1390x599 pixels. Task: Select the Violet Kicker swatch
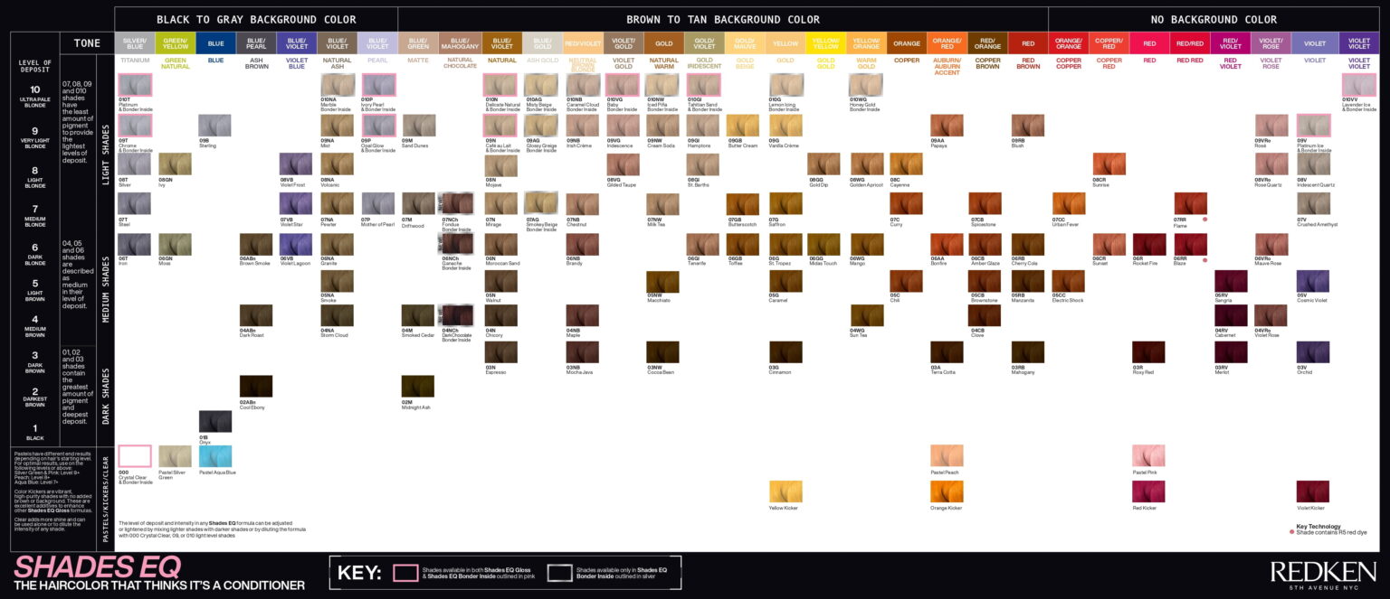[1311, 491]
